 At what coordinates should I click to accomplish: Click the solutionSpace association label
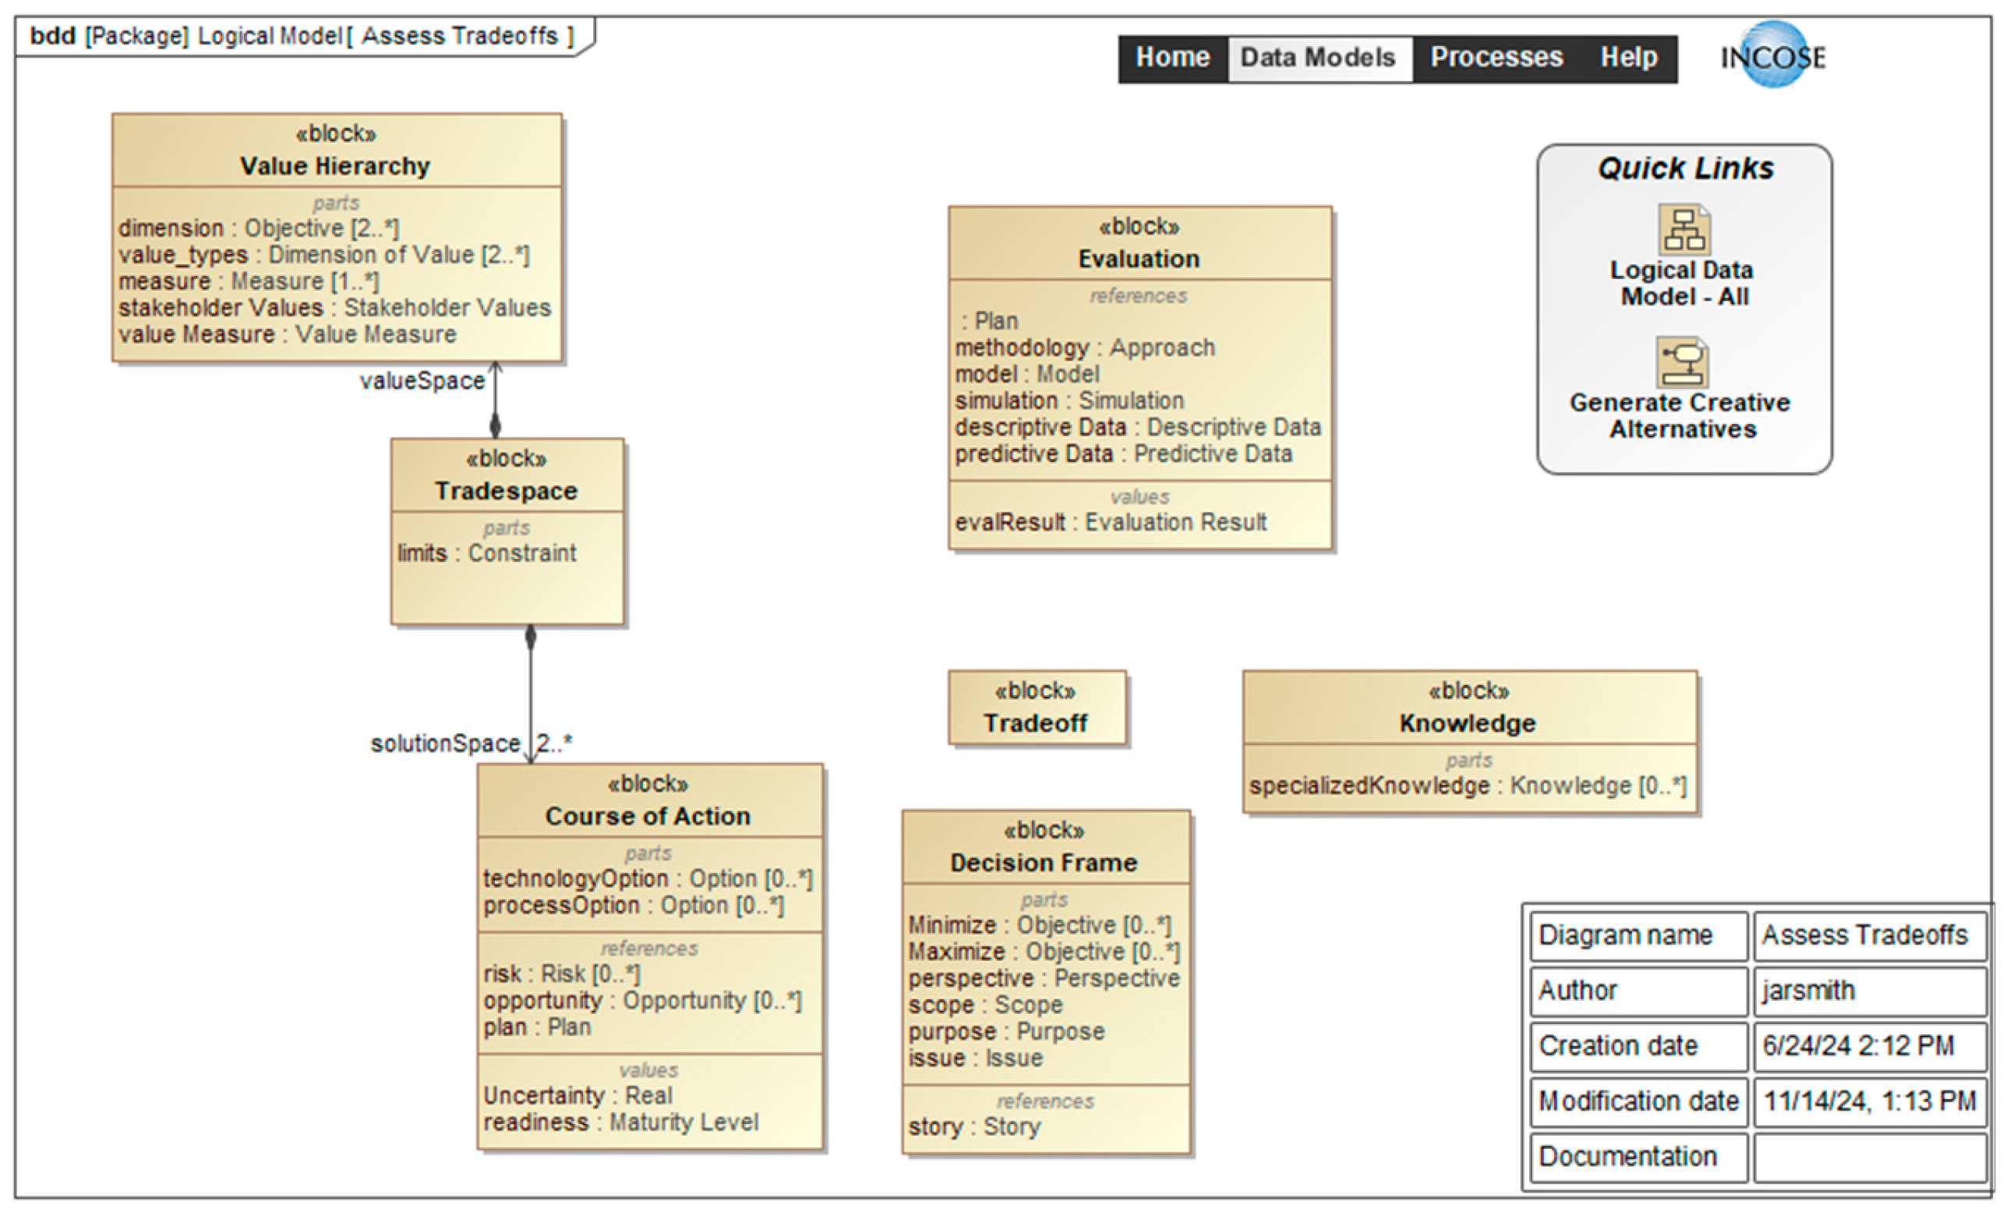(445, 744)
